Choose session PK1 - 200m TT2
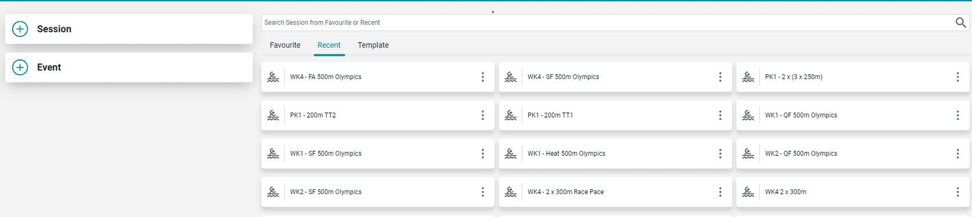 (x=378, y=115)
